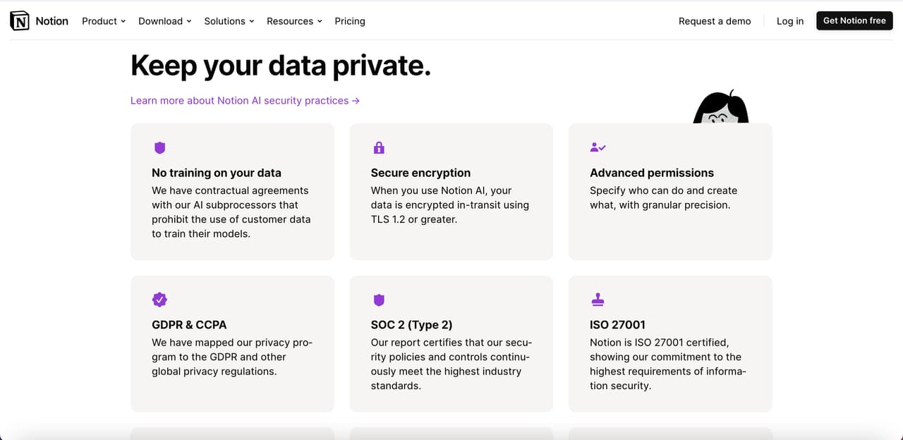Click the Secure encryption card title
The image size is (903, 440).
420,173
